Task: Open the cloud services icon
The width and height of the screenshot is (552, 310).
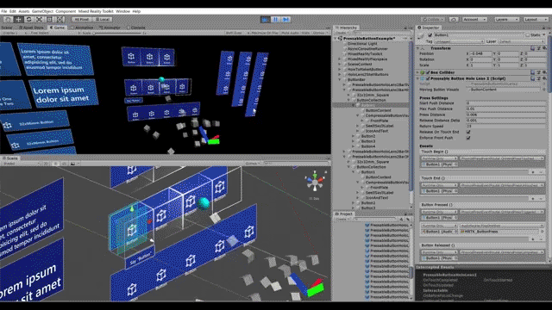Action: pyautogui.click(x=454, y=19)
